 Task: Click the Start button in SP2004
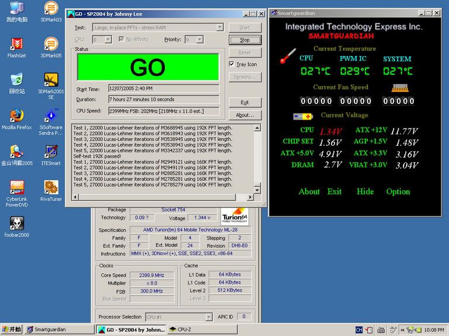245,28
